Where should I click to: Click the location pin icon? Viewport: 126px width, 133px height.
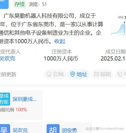(x=73, y=74)
